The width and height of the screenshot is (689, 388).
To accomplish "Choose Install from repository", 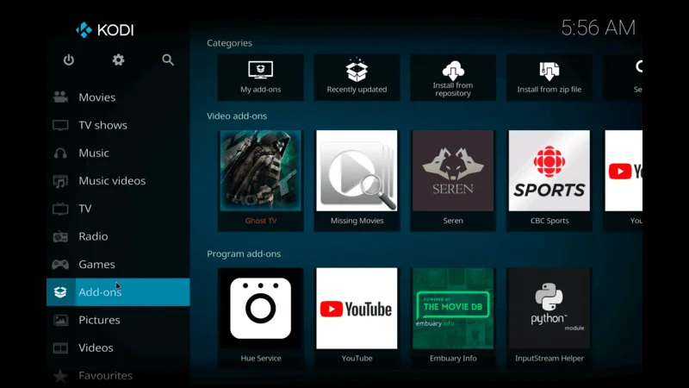I will point(453,78).
